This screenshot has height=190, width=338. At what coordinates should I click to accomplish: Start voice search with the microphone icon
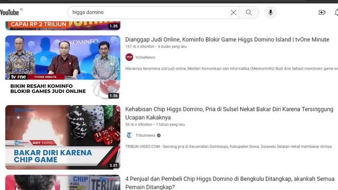pos(270,13)
